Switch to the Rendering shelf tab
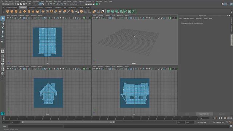233x131 pixels. [x=58, y=7]
